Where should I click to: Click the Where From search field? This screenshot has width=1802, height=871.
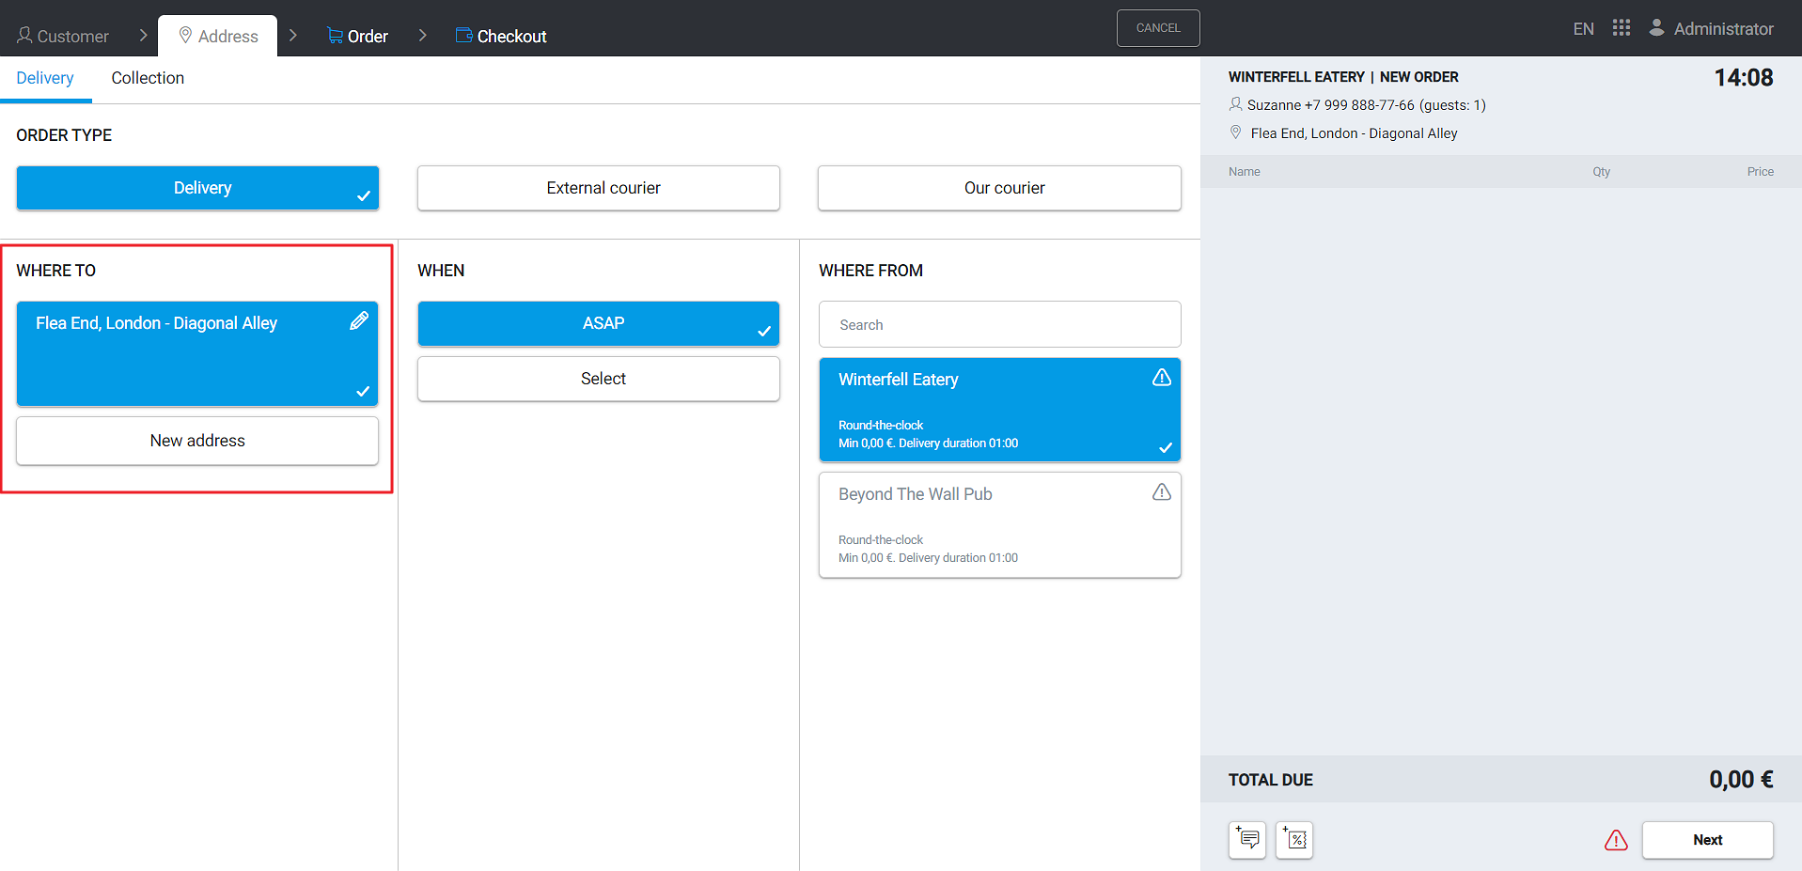(999, 325)
